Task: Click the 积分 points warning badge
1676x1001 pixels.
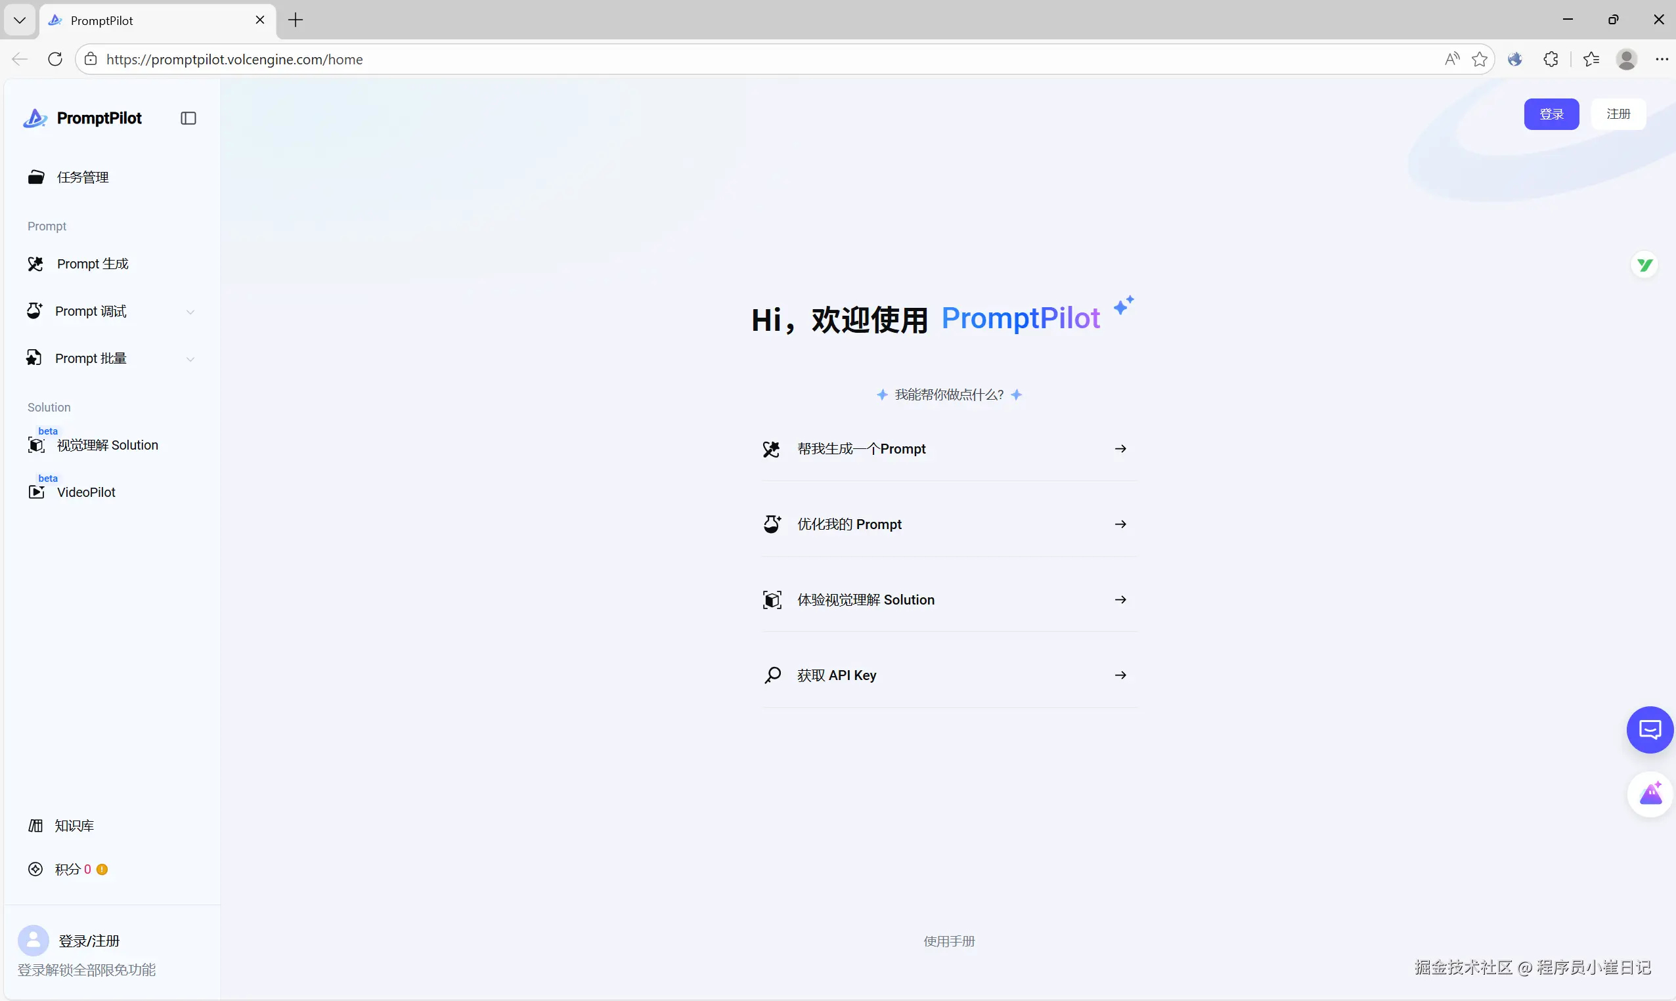Action: 102,870
